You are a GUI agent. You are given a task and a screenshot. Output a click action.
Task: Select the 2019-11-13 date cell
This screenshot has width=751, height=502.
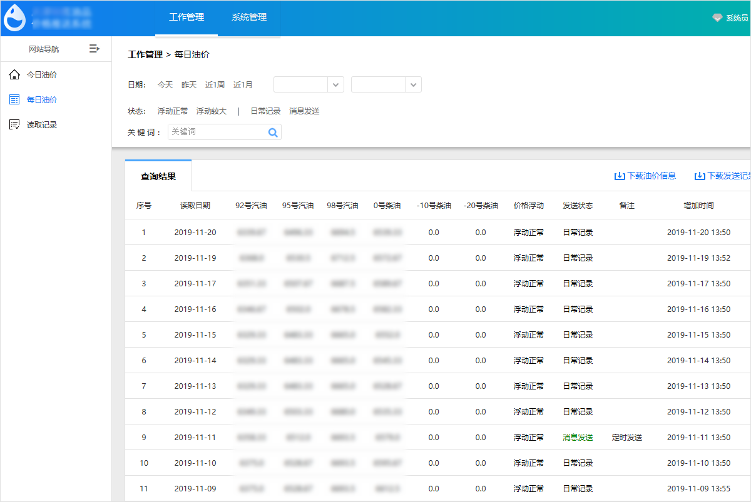click(195, 386)
